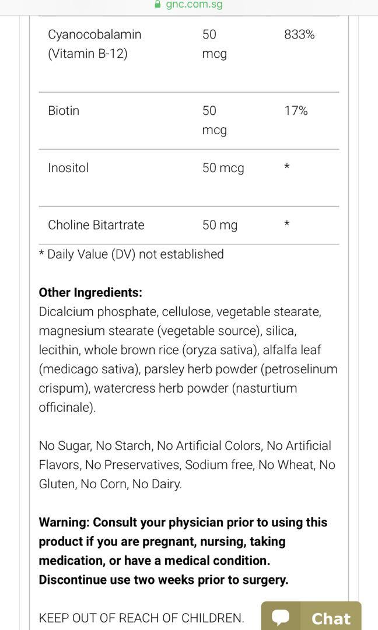The height and width of the screenshot is (630, 378).
Task: Click the 833% daily value
Action: pyautogui.click(x=300, y=34)
